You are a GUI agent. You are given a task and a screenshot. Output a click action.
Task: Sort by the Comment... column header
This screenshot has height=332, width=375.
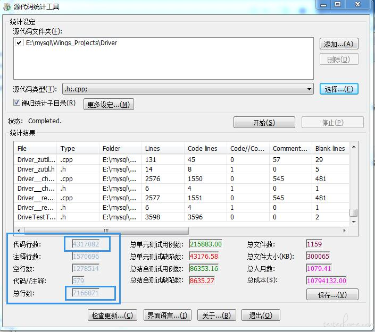coord(291,148)
